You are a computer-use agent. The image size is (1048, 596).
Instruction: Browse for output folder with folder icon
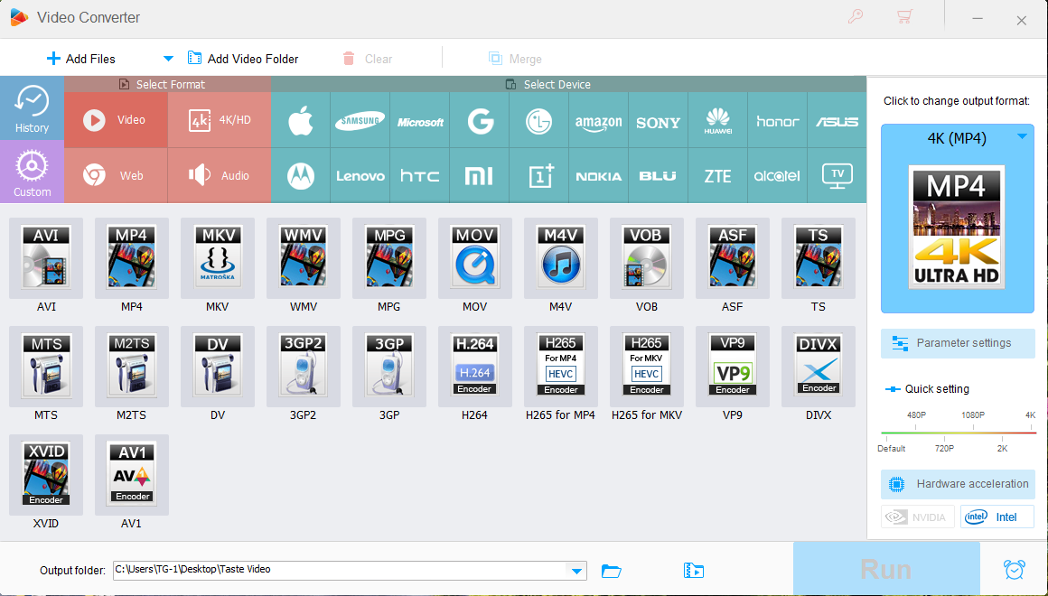[x=612, y=571]
